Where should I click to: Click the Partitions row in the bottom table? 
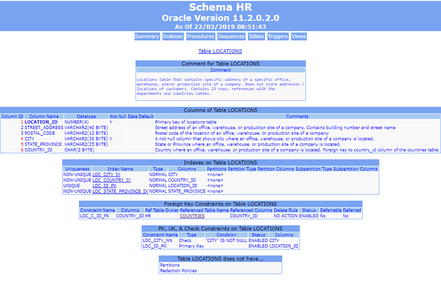[x=169, y=265]
